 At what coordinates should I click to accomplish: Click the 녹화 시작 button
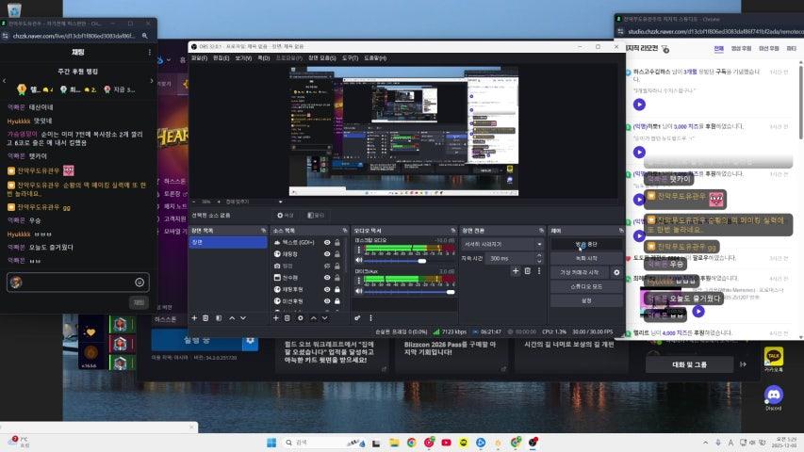[585, 258]
